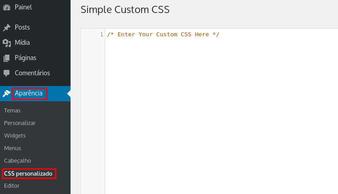Click inside the custom CSS code editor
338x194 pixels.
(222, 111)
